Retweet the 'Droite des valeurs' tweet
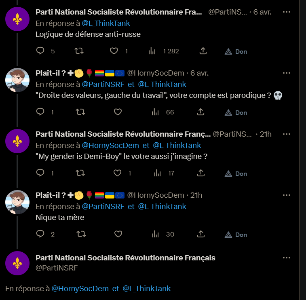 pos(80,112)
